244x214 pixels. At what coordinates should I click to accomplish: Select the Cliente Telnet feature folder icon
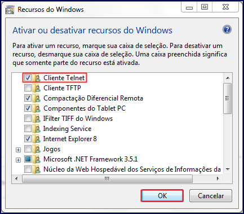[36, 78]
